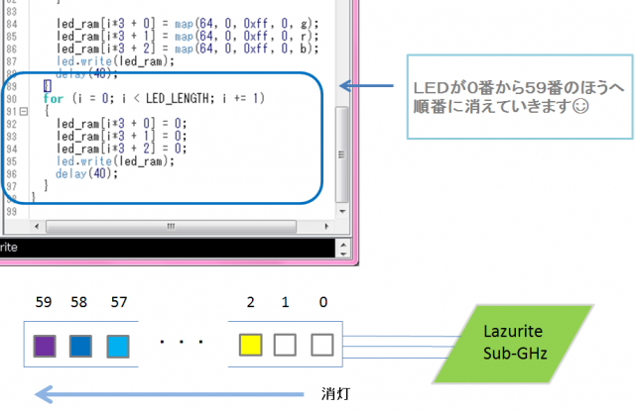Image resolution: width=635 pixels, height=413 pixels.
Task: Click the light blue LED square number 57
Action: click(118, 347)
